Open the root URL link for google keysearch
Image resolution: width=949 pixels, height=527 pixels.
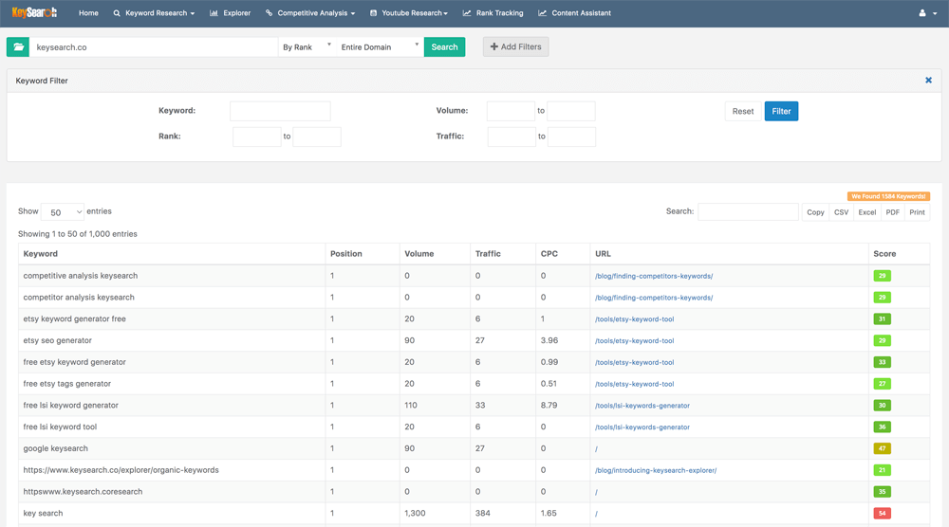point(596,449)
